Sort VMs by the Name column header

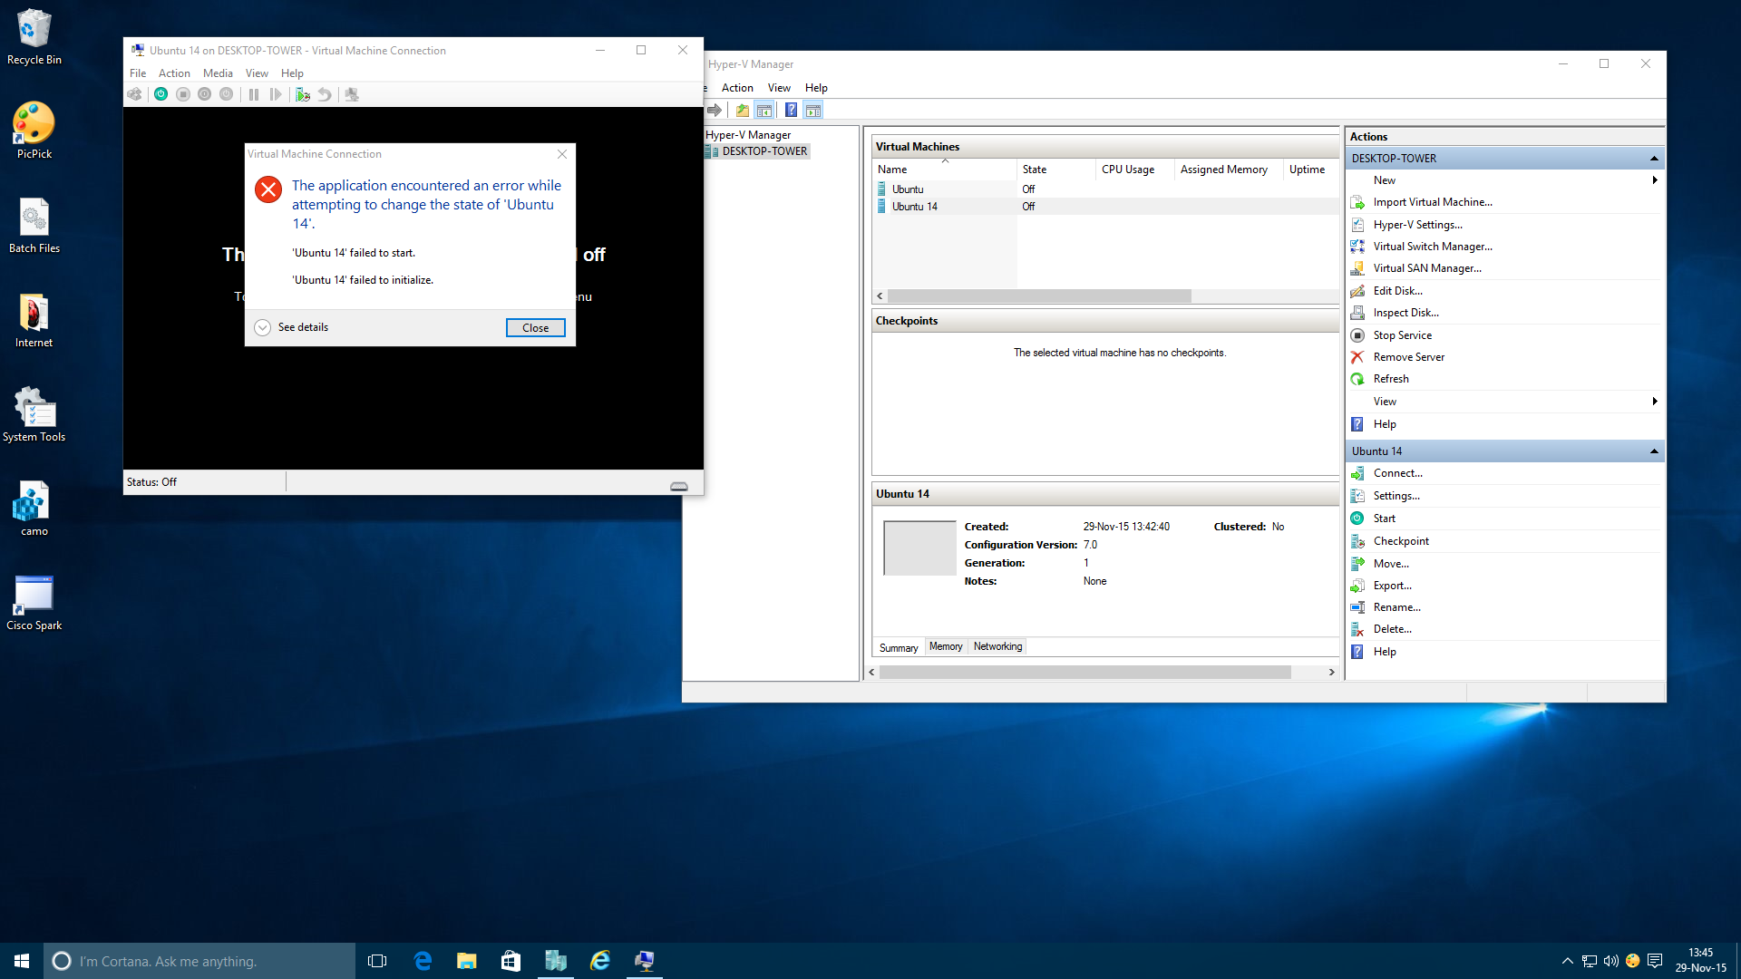click(x=945, y=170)
